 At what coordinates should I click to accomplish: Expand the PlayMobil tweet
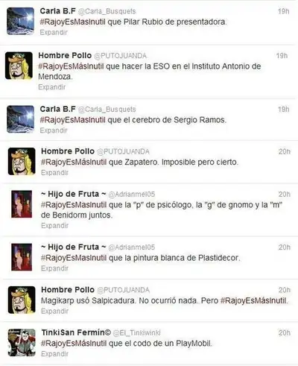pyautogui.click(x=54, y=354)
